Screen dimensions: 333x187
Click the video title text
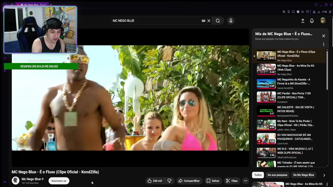[x=55, y=172]
